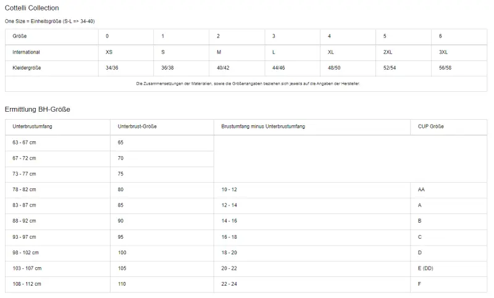Select the One Size Einheitsgröße note text
Image resolution: width=494 pixels, height=298 pixels.
pyautogui.click(x=50, y=21)
